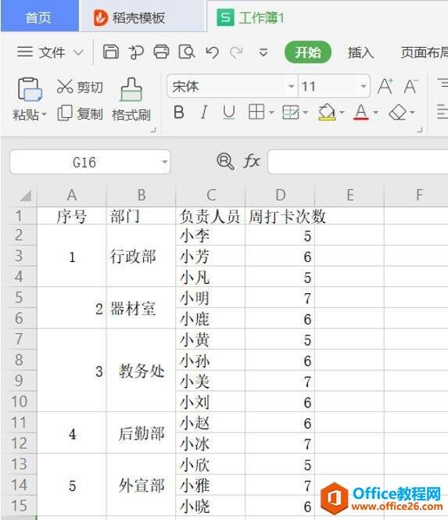Image resolution: width=448 pixels, height=520 pixels.
Task: Click the eraser clear format icon
Action: 398,112
